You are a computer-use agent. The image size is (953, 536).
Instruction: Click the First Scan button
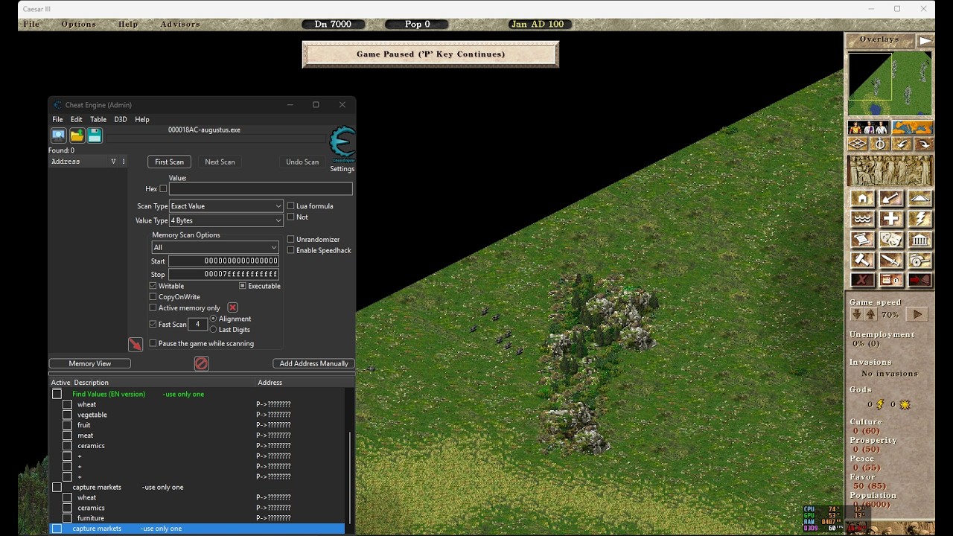(169, 162)
